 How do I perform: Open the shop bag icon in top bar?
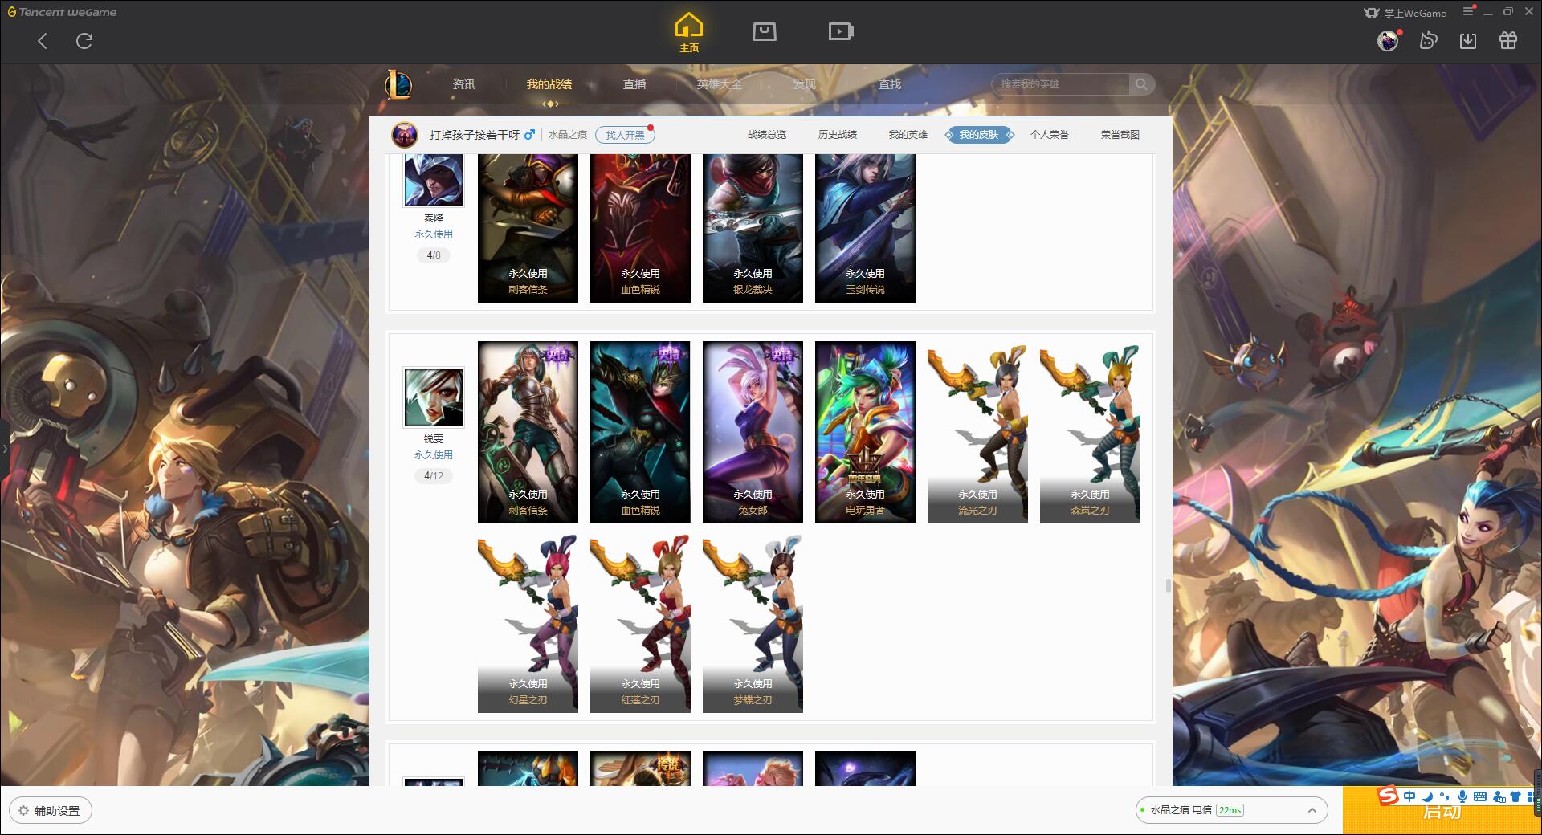click(764, 32)
